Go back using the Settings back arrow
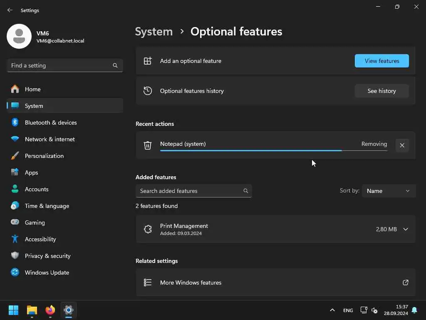Viewport: 426px width, 320px height. (10, 10)
